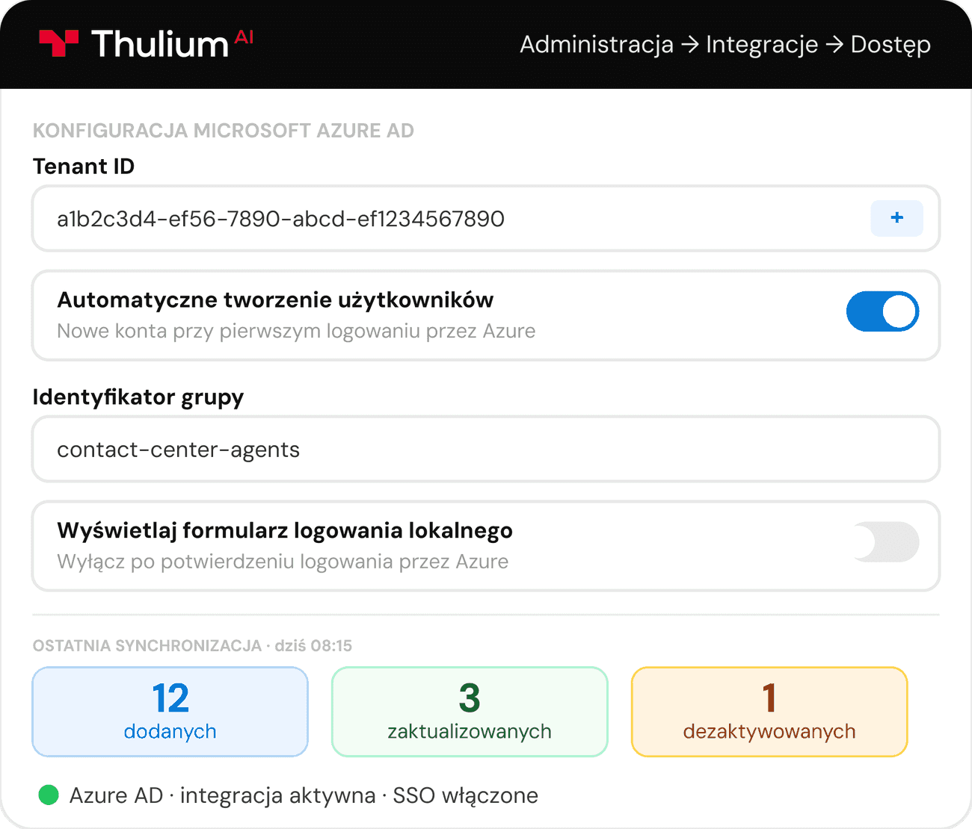Click the Thulium brand name text
The width and height of the screenshot is (972, 829).
tap(160, 44)
